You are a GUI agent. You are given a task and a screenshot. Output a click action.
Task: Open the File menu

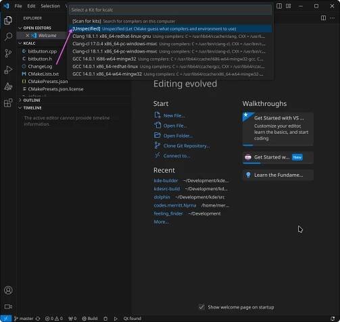(x=18, y=6)
